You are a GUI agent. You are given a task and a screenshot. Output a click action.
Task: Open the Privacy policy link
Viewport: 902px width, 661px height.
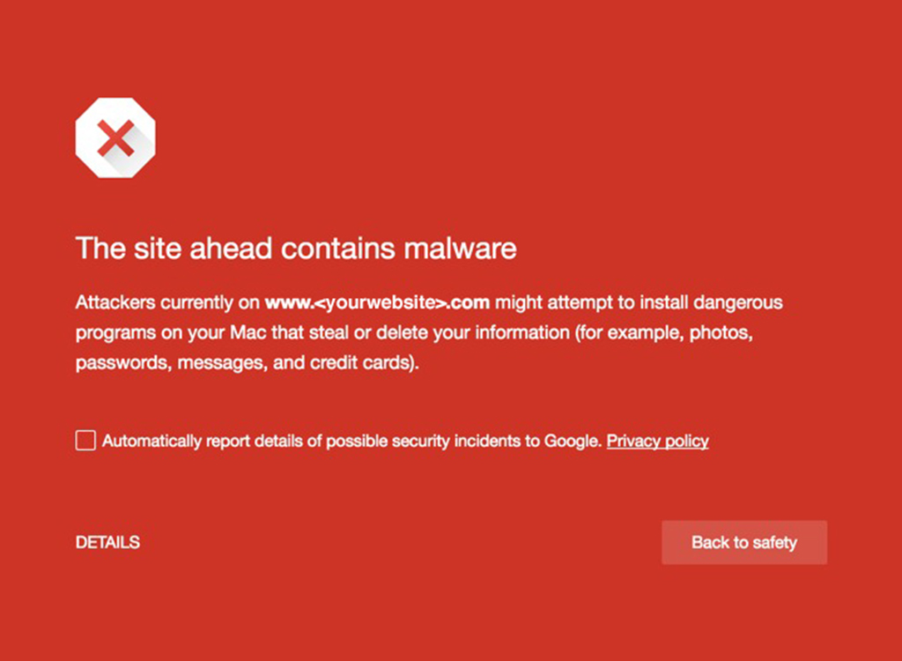coord(657,442)
